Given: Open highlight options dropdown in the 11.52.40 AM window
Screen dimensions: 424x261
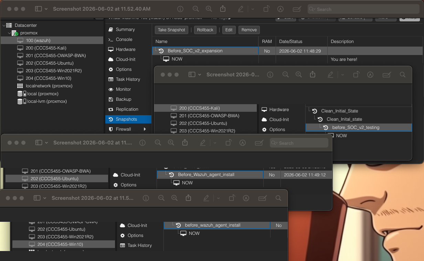Looking at the screenshot, I should tap(253, 9).
